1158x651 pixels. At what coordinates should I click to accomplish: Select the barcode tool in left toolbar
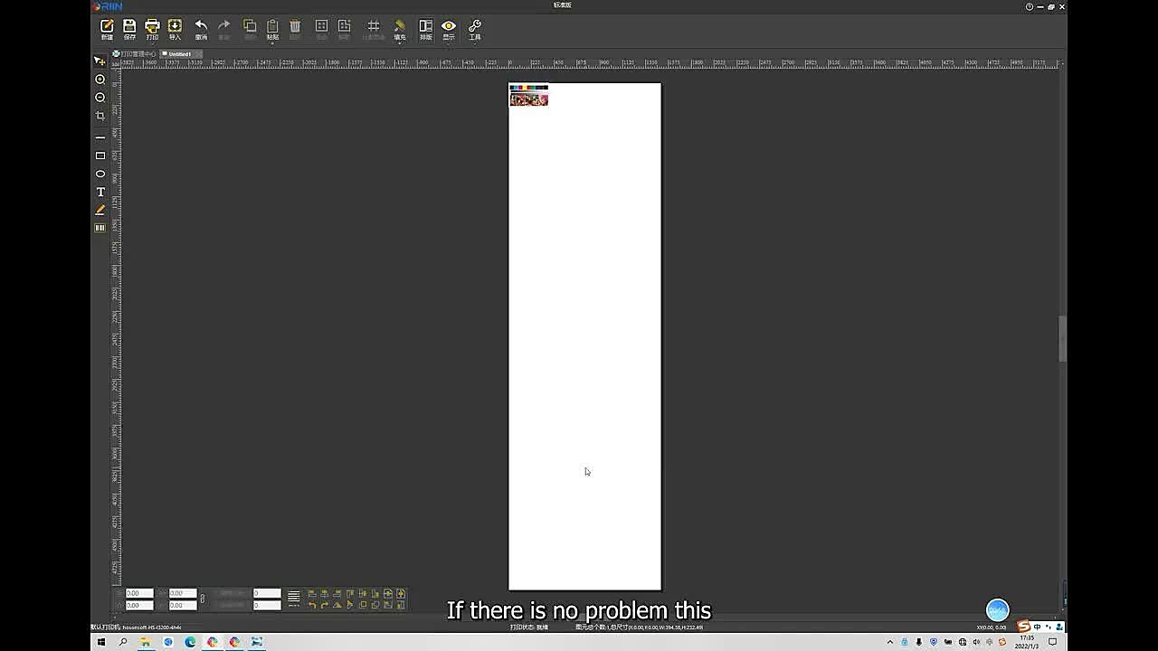pos(100,228)
